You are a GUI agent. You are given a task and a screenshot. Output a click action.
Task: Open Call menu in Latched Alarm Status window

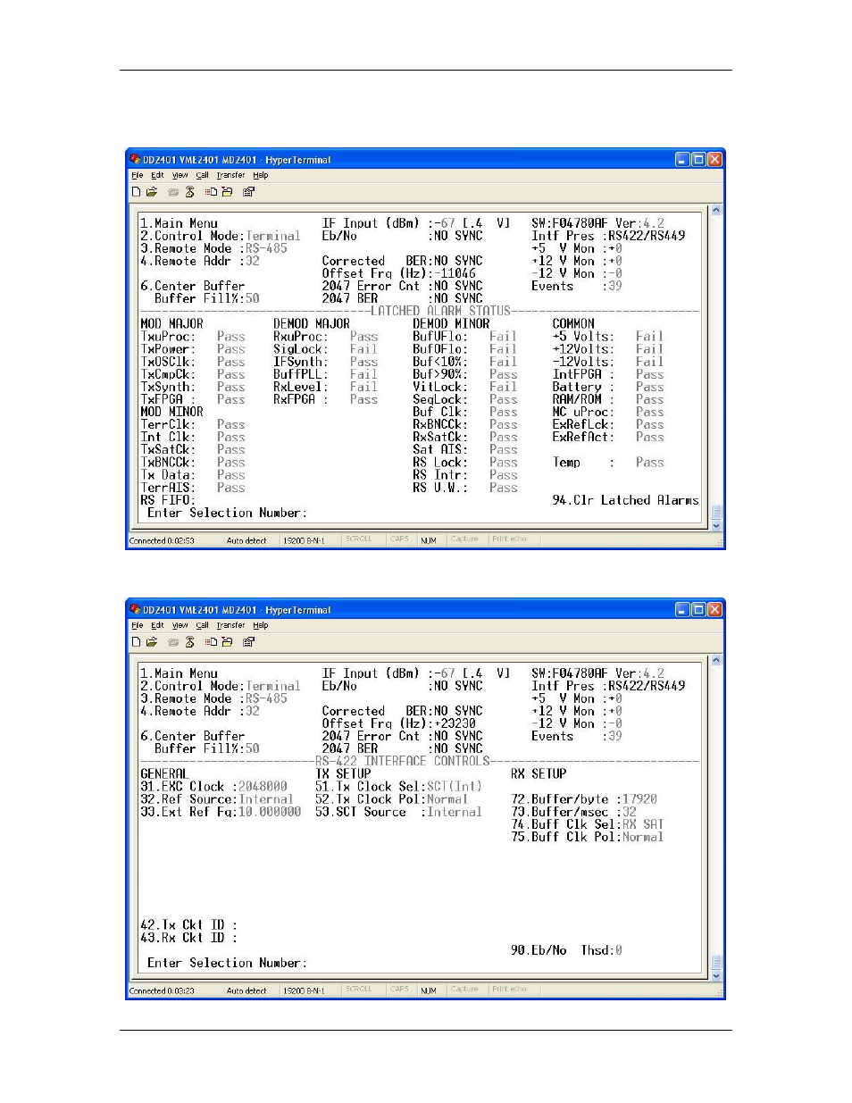tap(203, 175)
